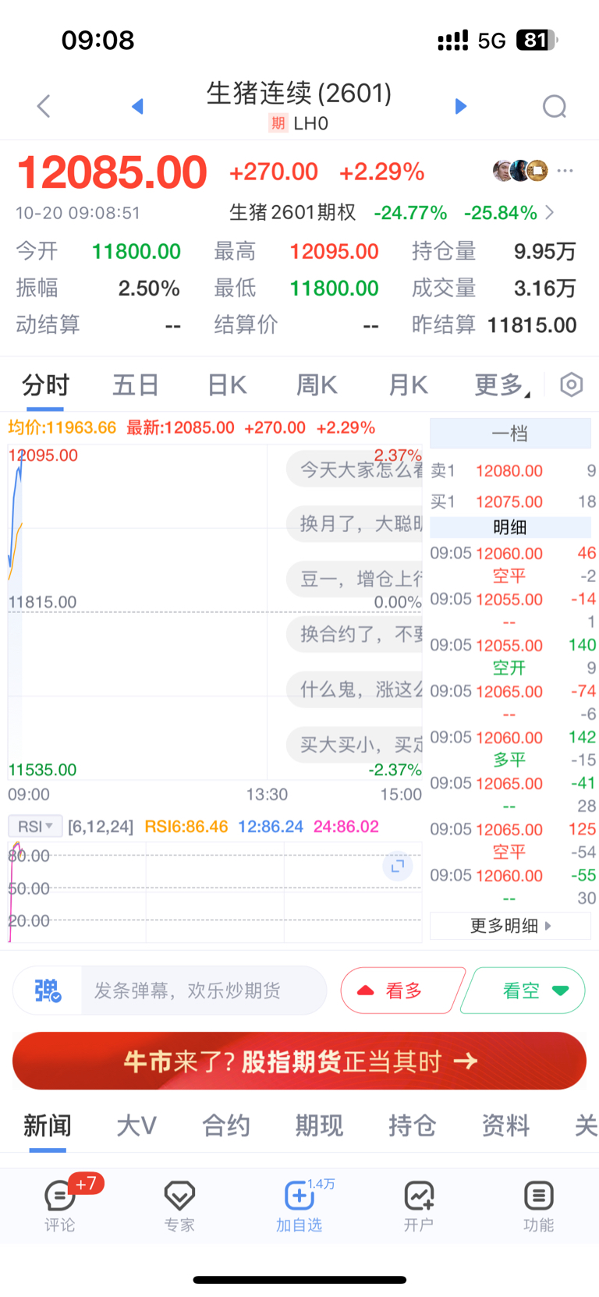Go to next contract with right triangle
Image resolution: width=599 pixels, height=1297 pixels.
(460, 106)
